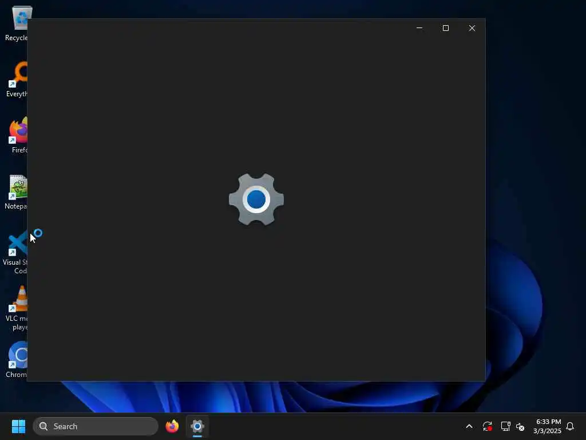The height and width of the screenshot is (440, 586).
Task: Launch Firefox from the taskbar
Action: (172, 426)
